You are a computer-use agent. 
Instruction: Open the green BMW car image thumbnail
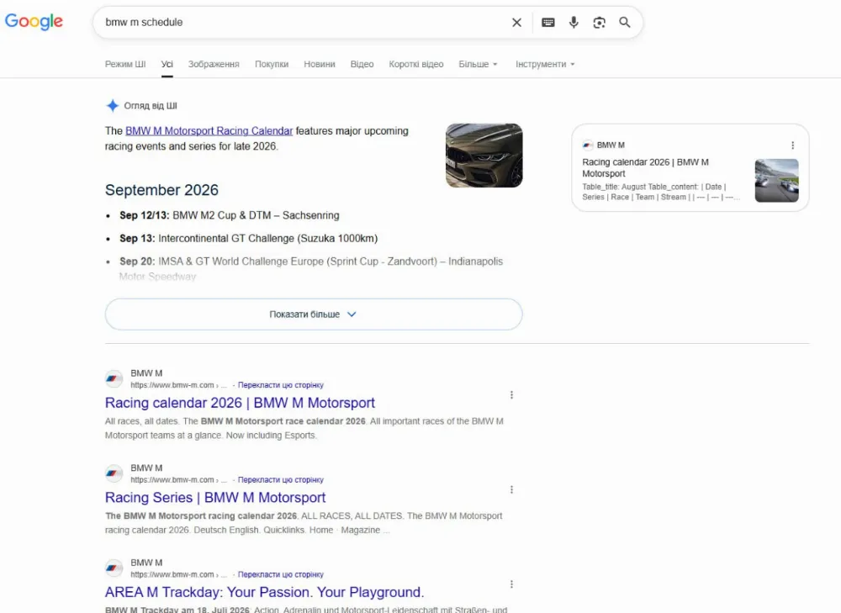(484, 156)
